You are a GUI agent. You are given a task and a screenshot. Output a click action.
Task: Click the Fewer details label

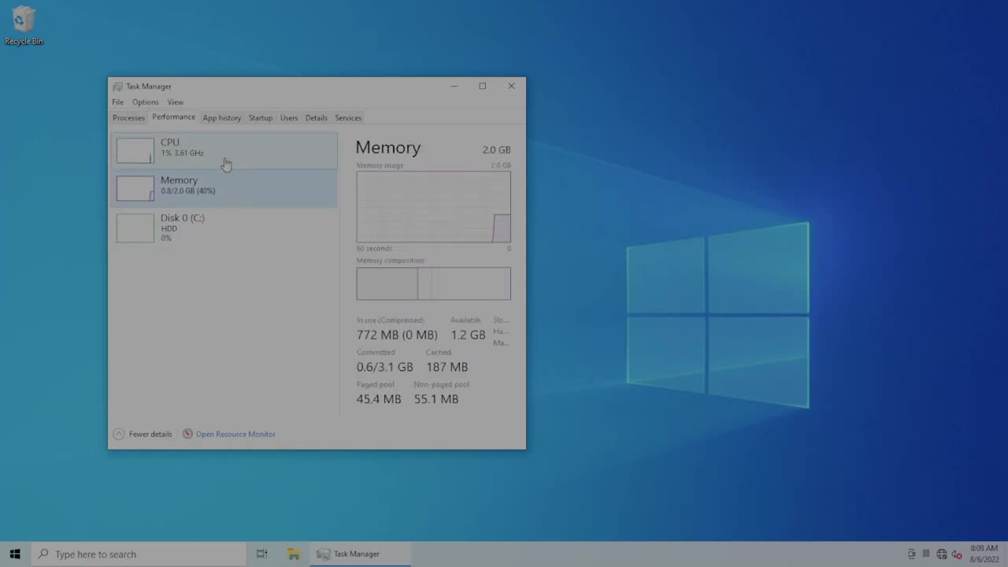pos(150,434)
